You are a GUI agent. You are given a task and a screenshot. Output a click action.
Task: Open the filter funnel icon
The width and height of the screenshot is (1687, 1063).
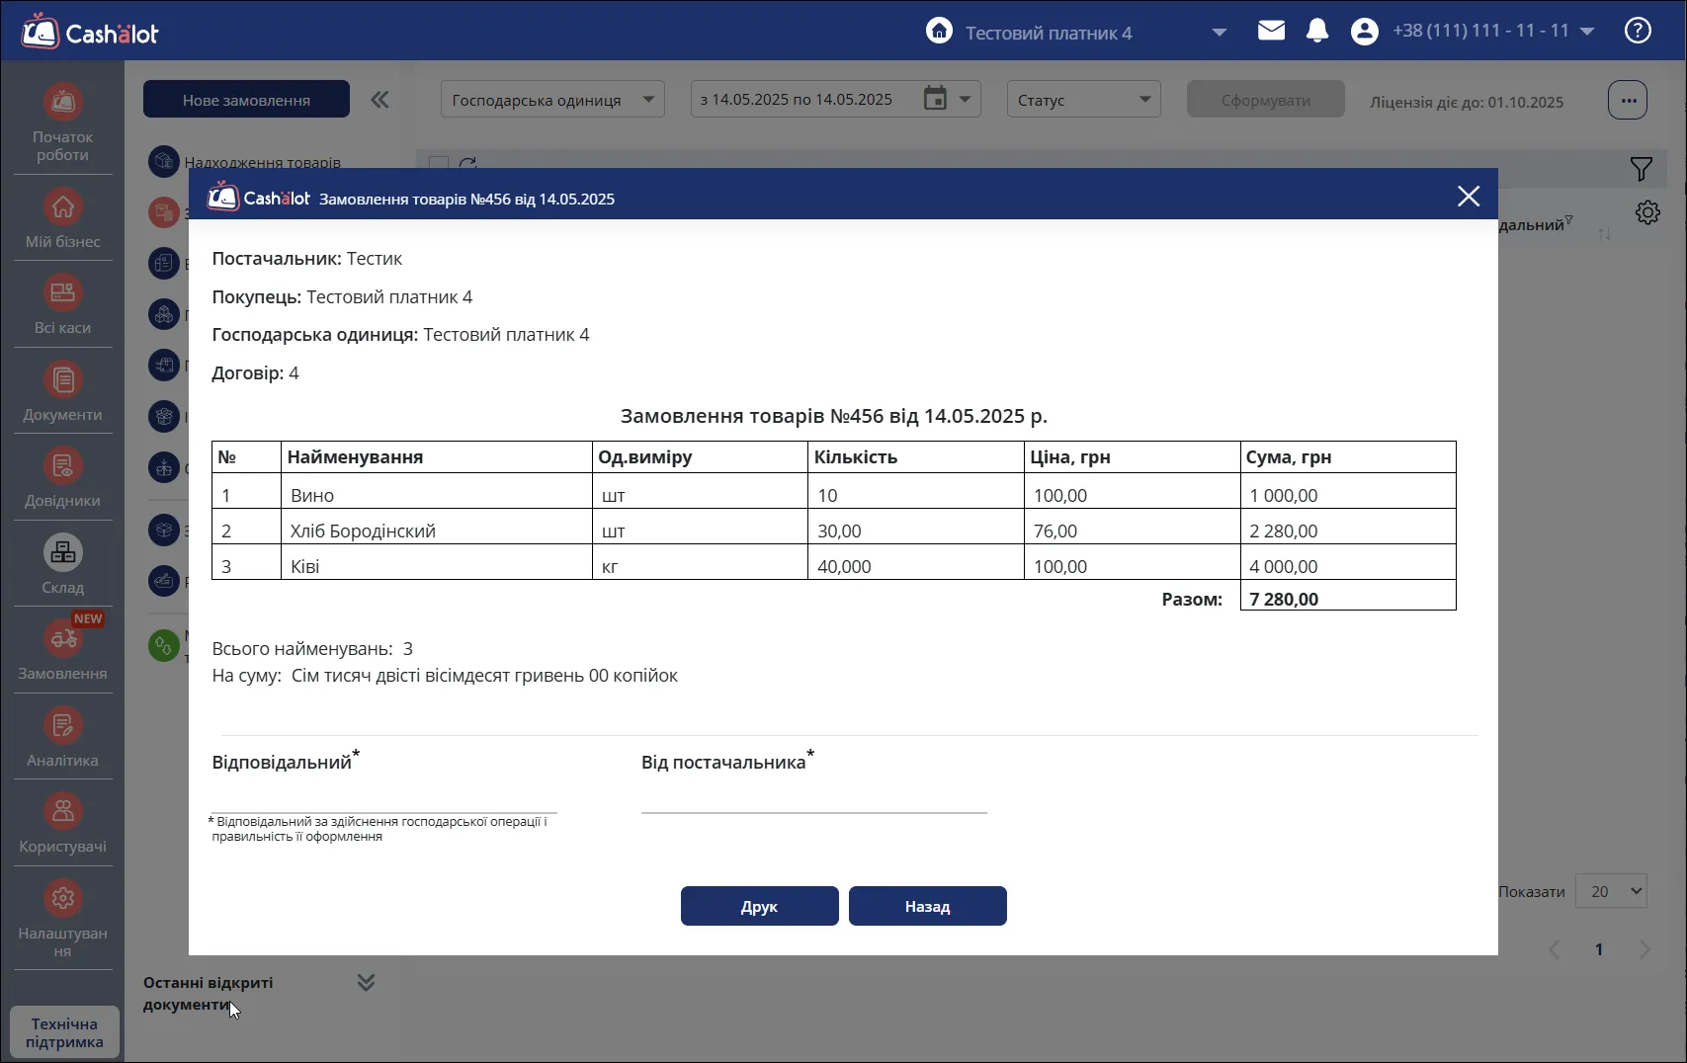click(x=1641, y=169)
